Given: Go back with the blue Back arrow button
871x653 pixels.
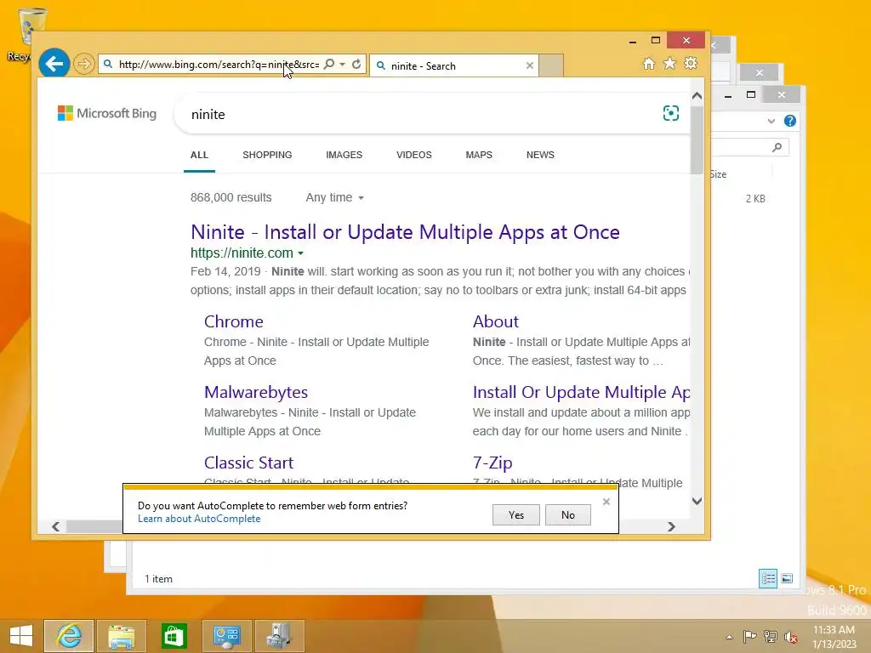Looking at the screenshot, I should point(54,64).
